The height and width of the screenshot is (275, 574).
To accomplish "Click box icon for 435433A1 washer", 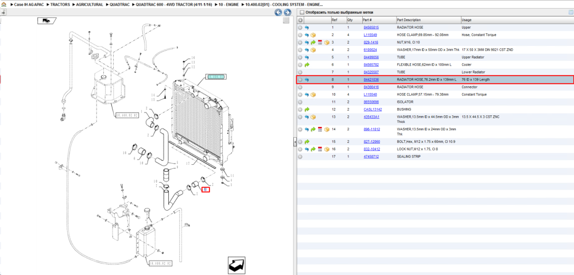I will 313,117.
